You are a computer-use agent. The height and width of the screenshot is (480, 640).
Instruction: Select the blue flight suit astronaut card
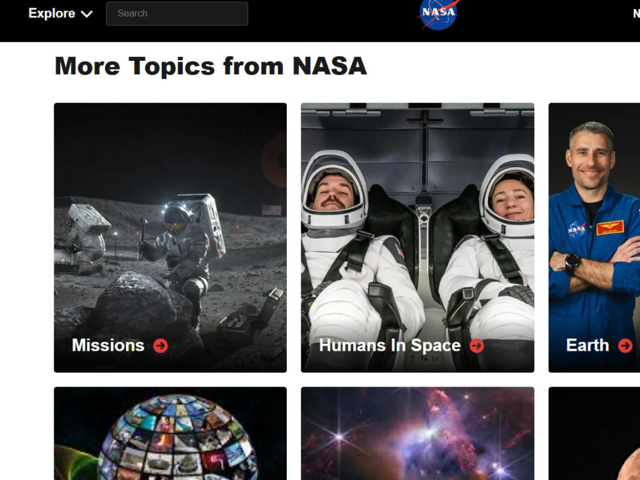click(595, 237)
